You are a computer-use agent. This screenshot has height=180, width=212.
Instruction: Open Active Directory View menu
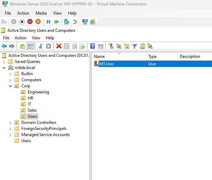point(36,38)
